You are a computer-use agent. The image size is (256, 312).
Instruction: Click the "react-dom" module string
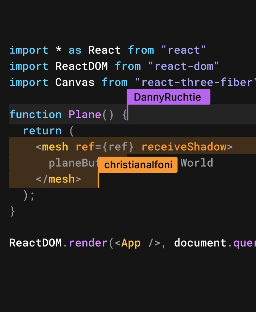[183, 66]
